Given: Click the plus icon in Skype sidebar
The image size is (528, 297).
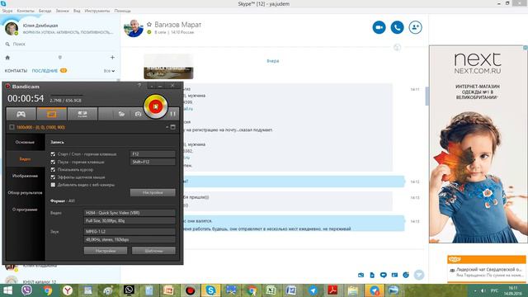Looking at the screenshot, I should (x=112, y=58).
